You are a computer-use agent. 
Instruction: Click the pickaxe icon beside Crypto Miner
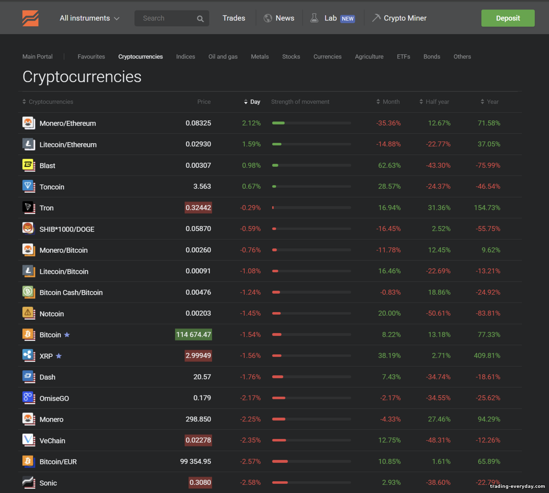click(x=376, y=18)
